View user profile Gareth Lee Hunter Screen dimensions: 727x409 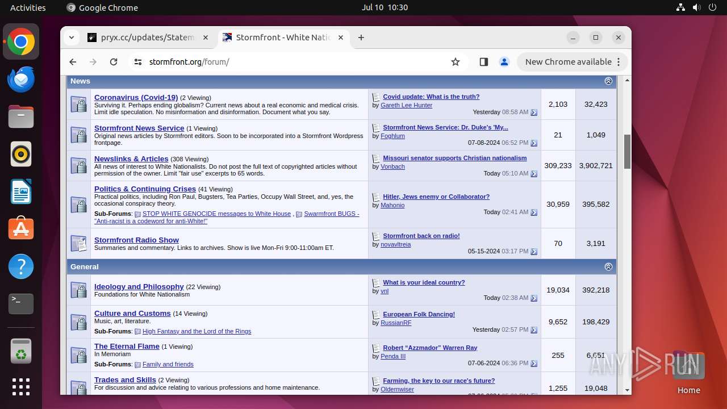[x=406, y=105]
